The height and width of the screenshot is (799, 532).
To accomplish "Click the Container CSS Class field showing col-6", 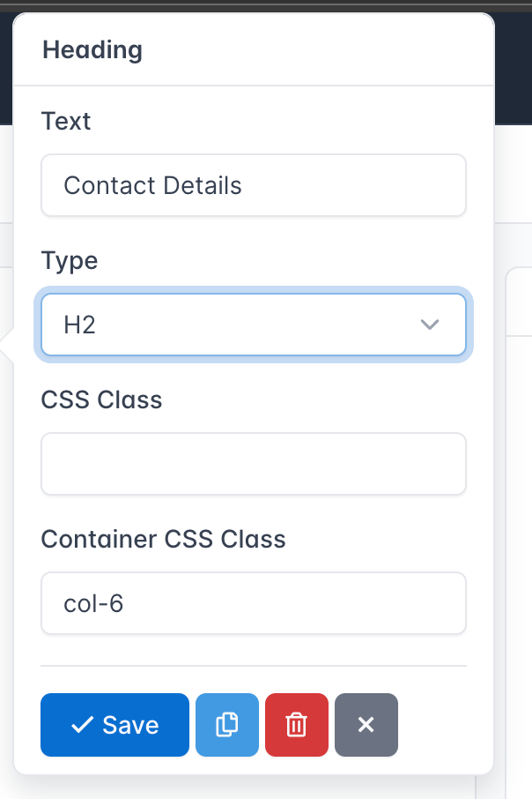I will tap(254, 603).
